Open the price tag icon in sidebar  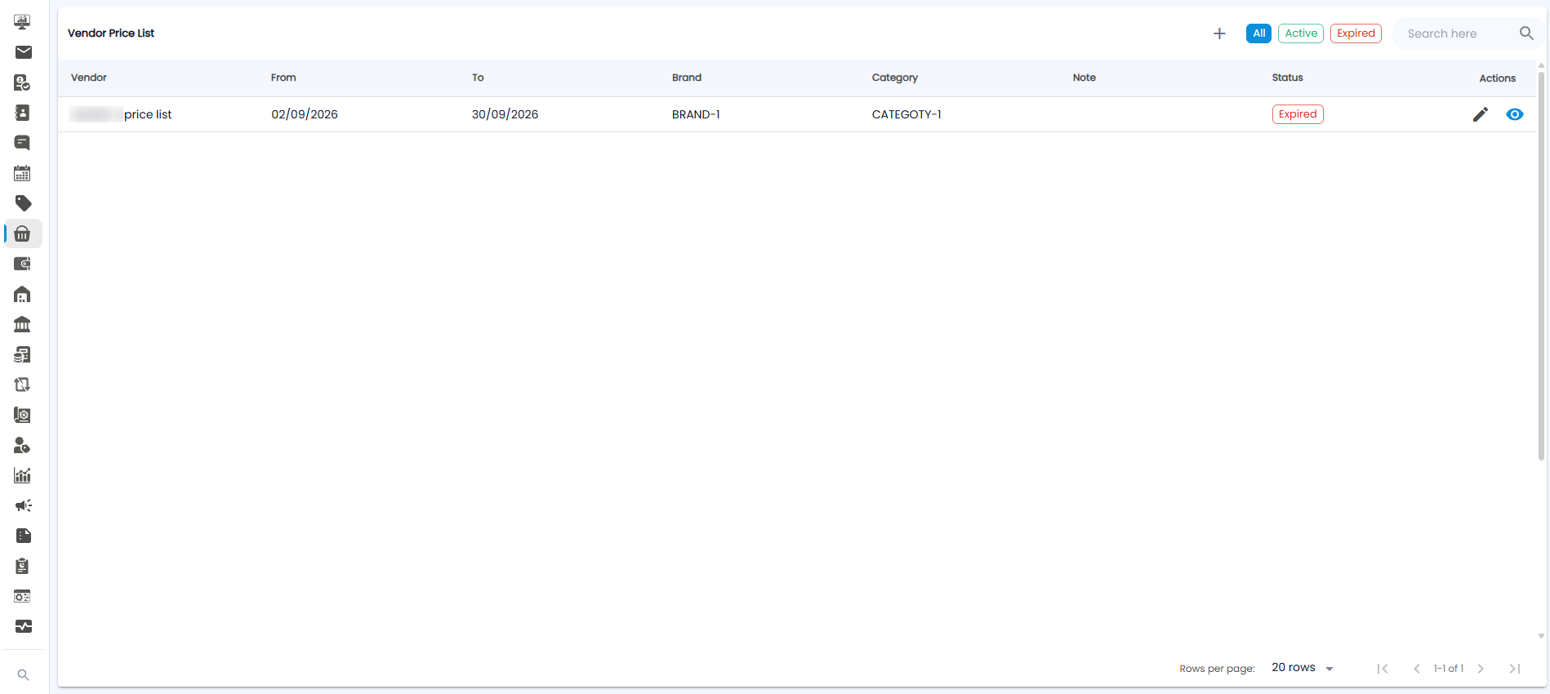coord(23,203)
